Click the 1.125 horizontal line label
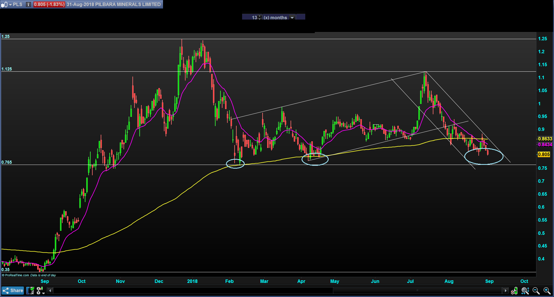Image resolution: width=554 pixels, height=297 pixels. (x=7, y=69)
